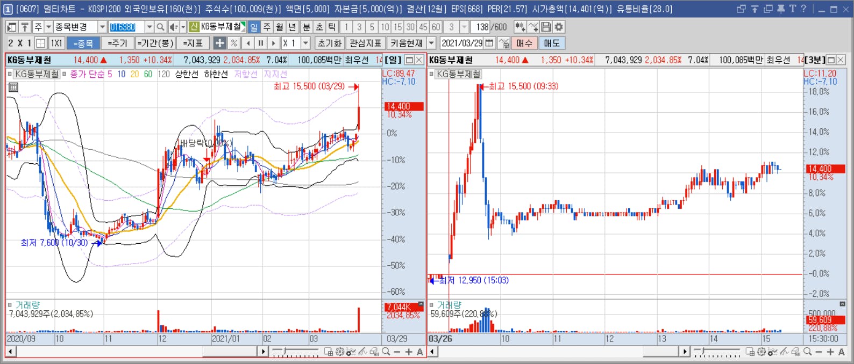Image resolution: width=854 pixels, height=364 pixels.
Task: Toggle percent scale icon
Action: pos(233,43)
